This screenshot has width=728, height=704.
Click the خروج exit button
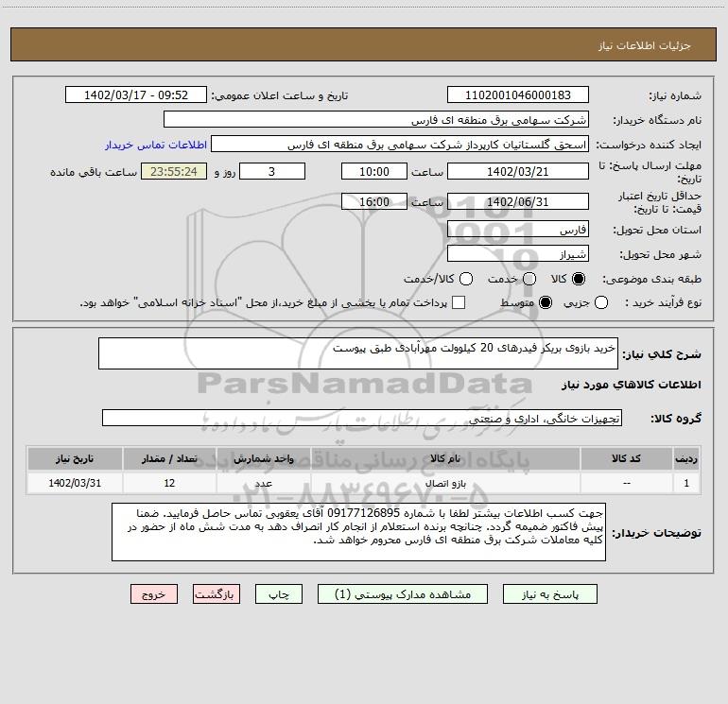(154, 594)
